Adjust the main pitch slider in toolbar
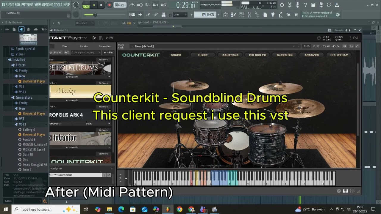The width and height of the screenshot is (381, 214). 105,15
